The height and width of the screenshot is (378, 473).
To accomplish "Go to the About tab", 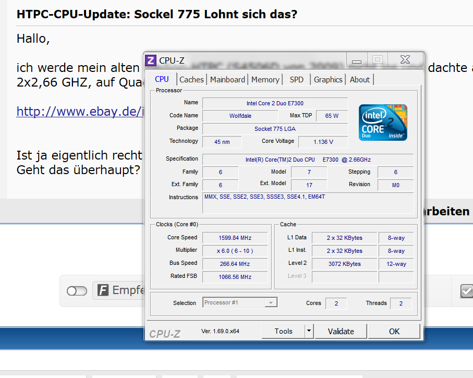I will pyautogui.click(x=360, y=80).
